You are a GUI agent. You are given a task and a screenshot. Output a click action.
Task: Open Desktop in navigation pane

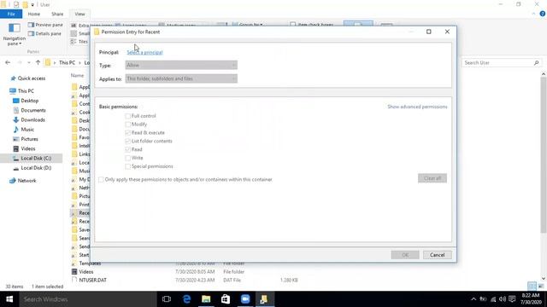coord(26,101)
